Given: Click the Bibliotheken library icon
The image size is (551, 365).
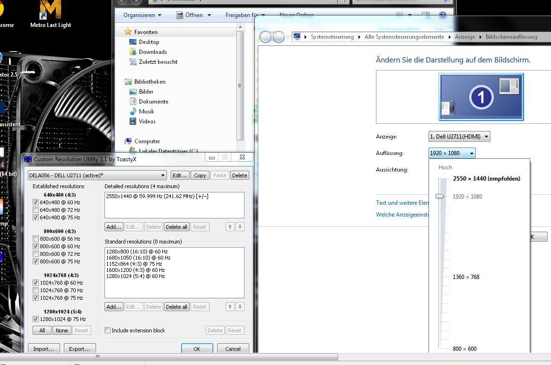Looking at the screenshot, I should 128,81.
